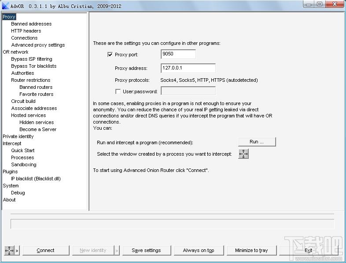Select Proxy in the tree

[x=9, y=17]
